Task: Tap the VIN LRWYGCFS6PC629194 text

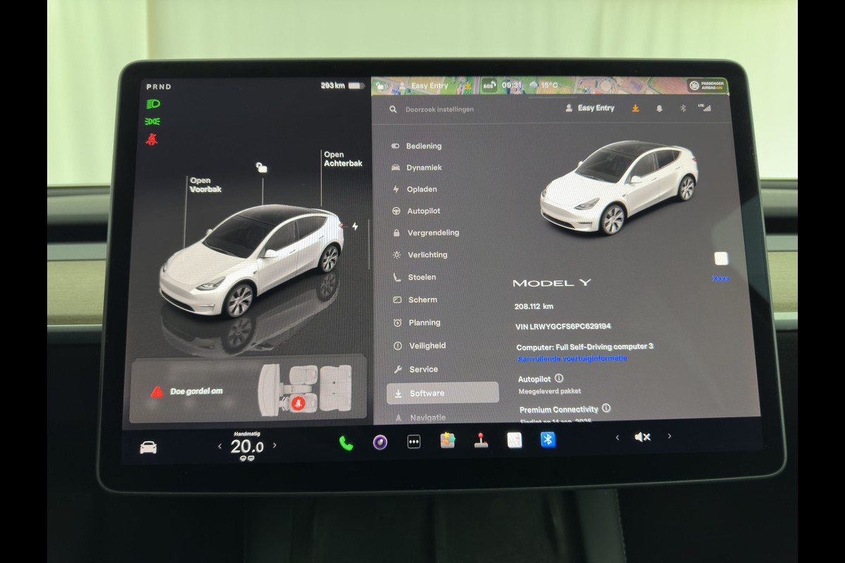Action: pos(563,327)
